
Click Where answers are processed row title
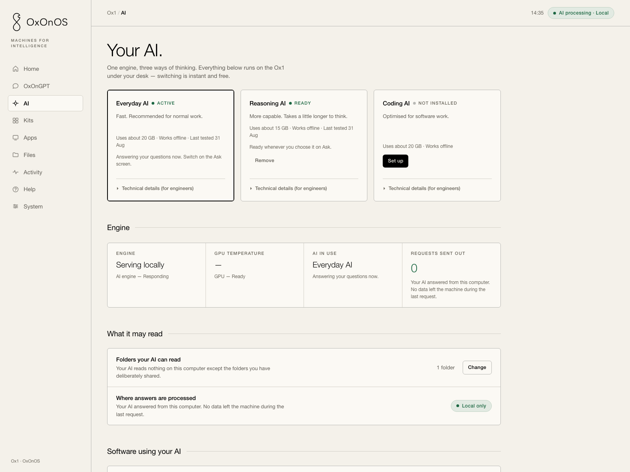[x=156, y=398]
